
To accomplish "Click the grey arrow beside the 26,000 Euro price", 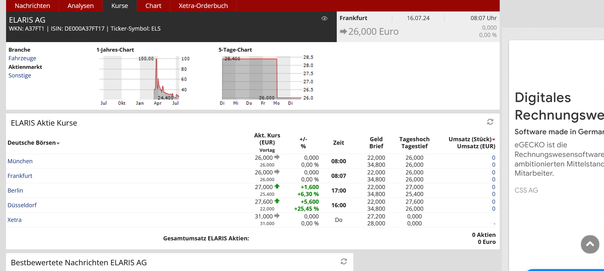I will (x=343, y=32).
